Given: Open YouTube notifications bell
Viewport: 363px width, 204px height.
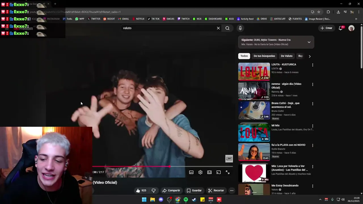Looking at the screenshot, I should (341, 28).
